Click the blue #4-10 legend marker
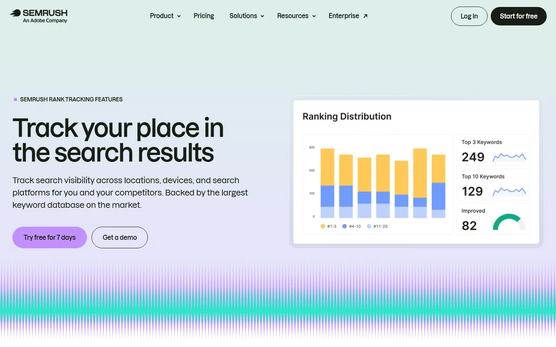Screen dimensions: 556x347 tap(344, 226)
